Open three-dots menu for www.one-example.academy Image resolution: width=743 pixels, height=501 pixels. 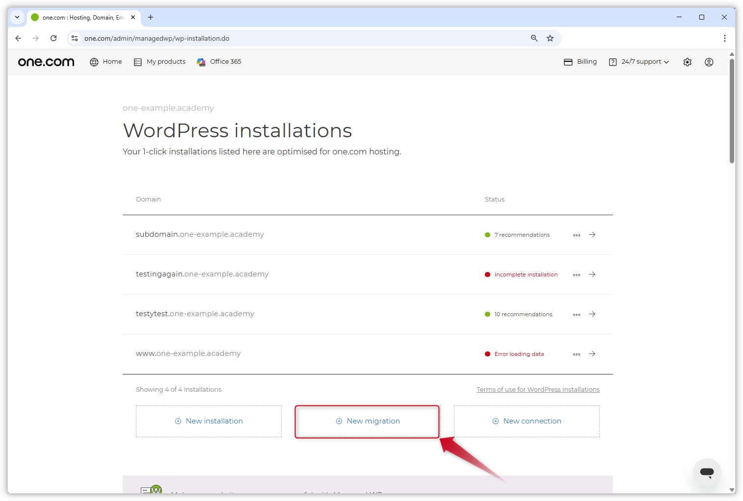pyautogui.click(x=577, y=354)
